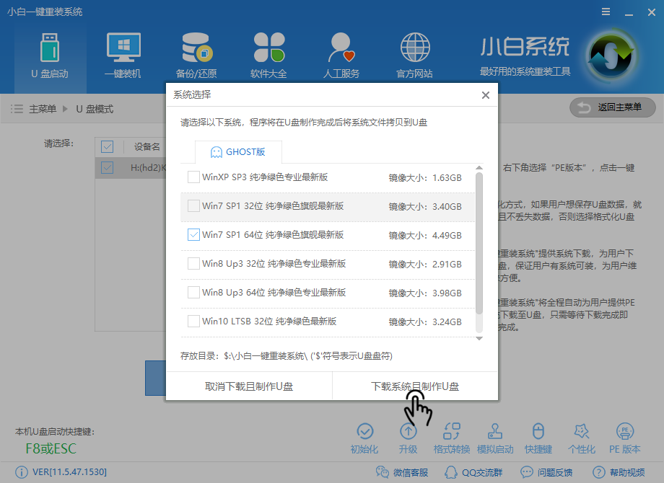The width and height of the screenshot is (664, 483).
Task: Run 初始化 from the bottom toolbar
Action: [x=364, y=436]
